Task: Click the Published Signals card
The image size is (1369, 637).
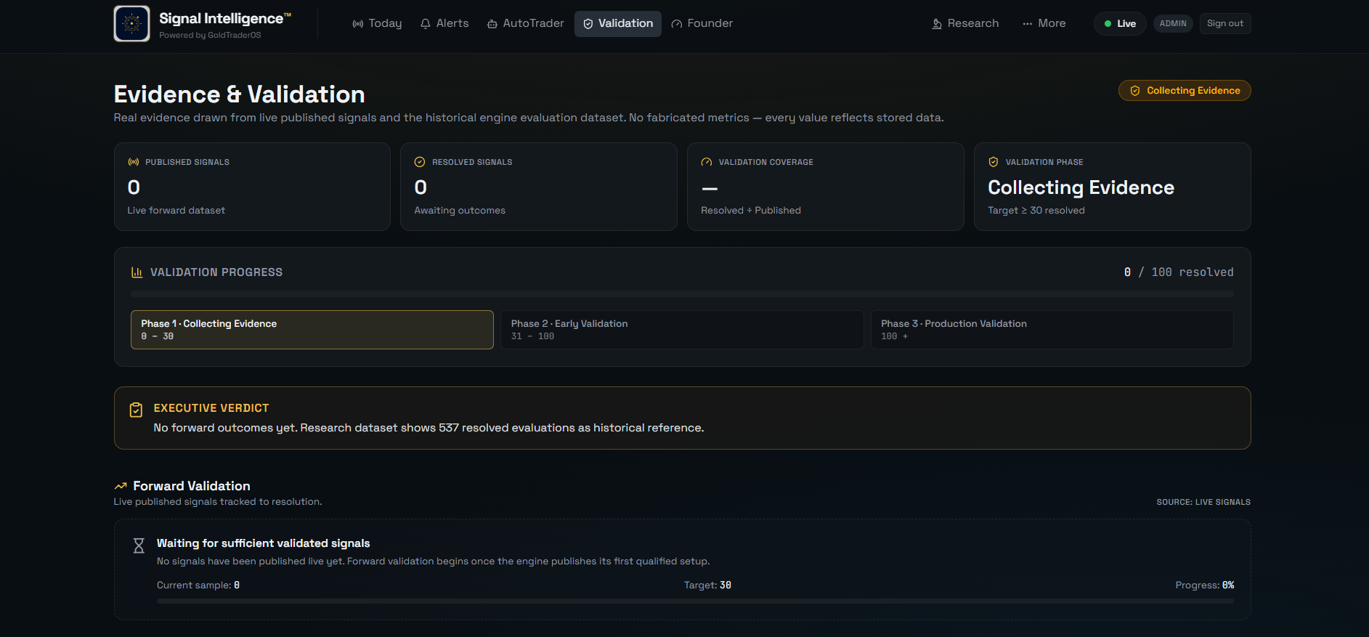Action: 252,187
